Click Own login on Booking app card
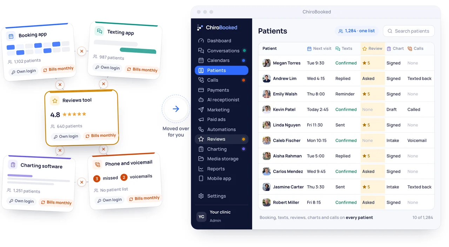Screen dimensions: 449x247 pyautogui.click(x=24, y=71)
